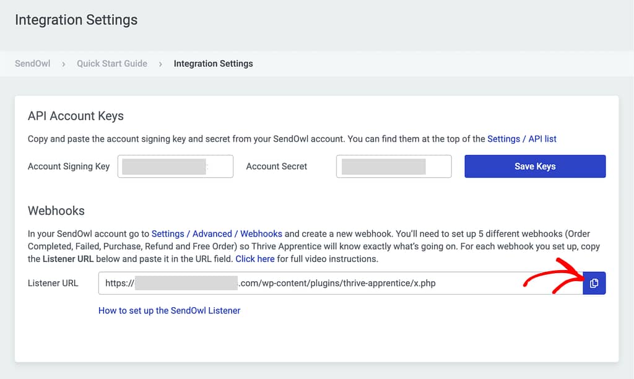Open Settings / Advanced / Webhooks link

[x=217, y=234]
